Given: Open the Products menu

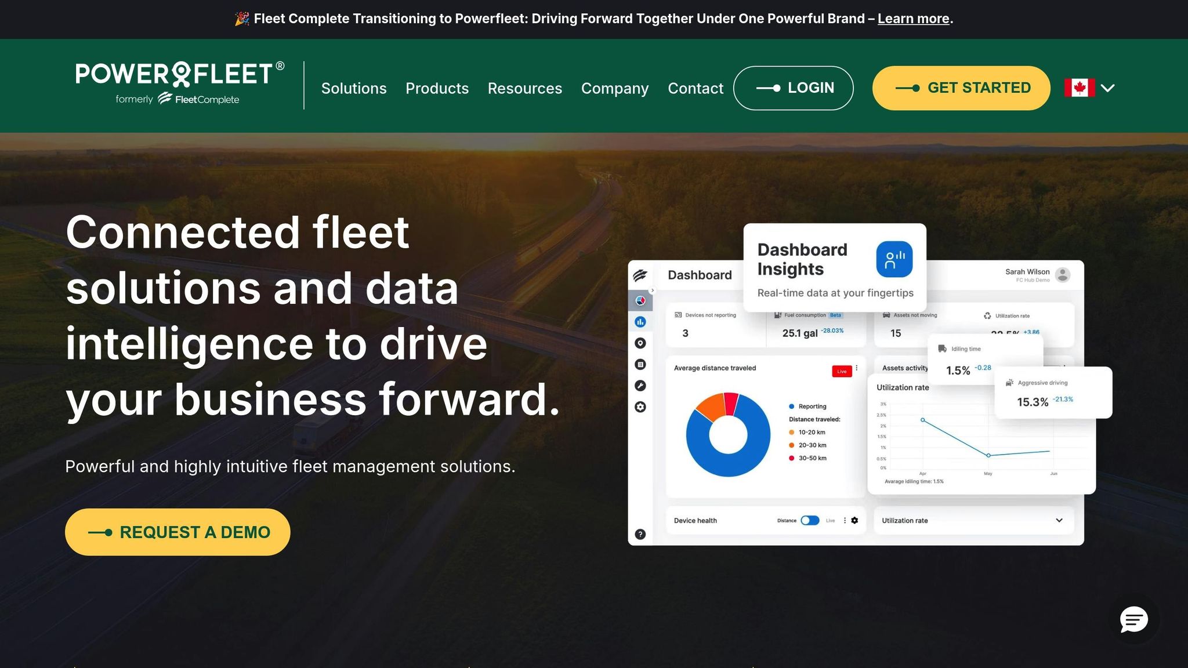Looking at the screenshot, I should [437, 88].
